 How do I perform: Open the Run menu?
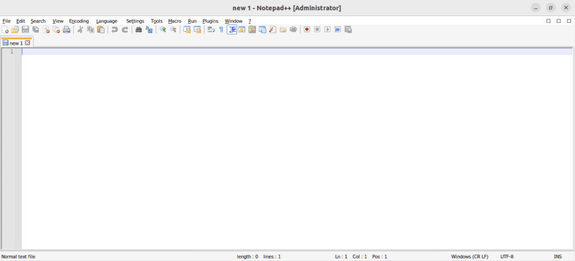pos(192,21)
